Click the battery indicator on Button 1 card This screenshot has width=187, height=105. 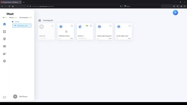pyautogui.click(x=87, y=26)
